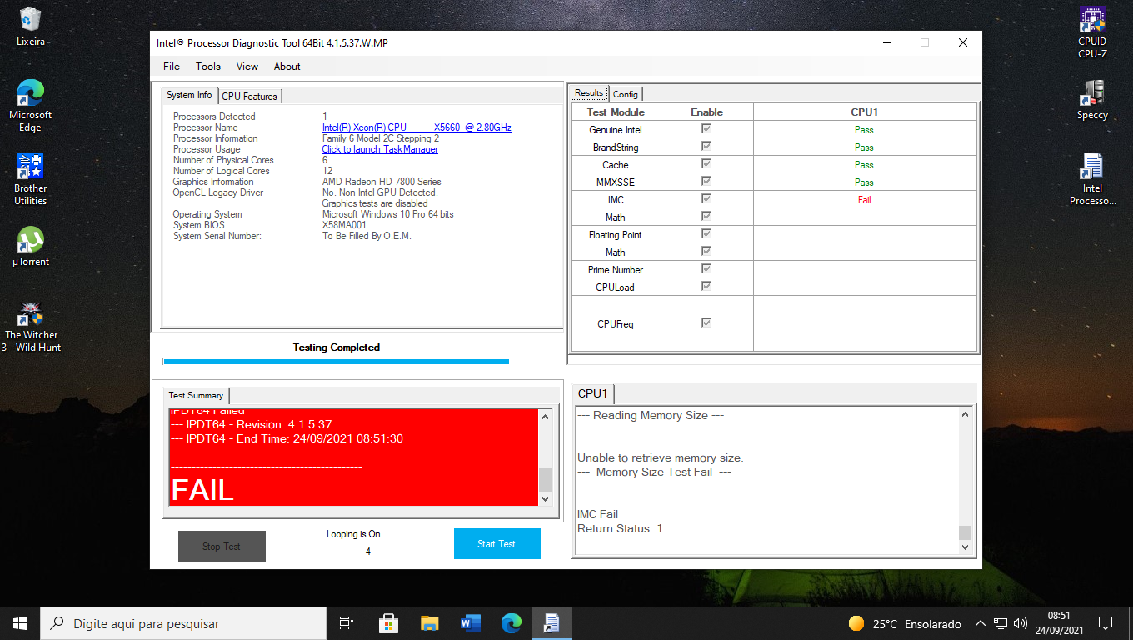This screenshot has height=640, width=1133.
Task: Open Edge from the taskbar
Action: tap(511, 623)
